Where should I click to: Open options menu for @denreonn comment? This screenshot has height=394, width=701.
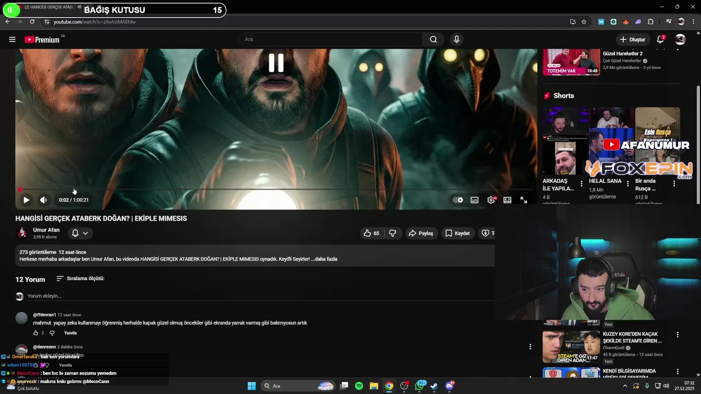(x=530, y=347)
